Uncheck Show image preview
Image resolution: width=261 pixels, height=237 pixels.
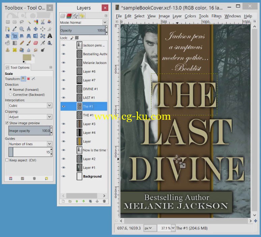click(x=7, y=123)
